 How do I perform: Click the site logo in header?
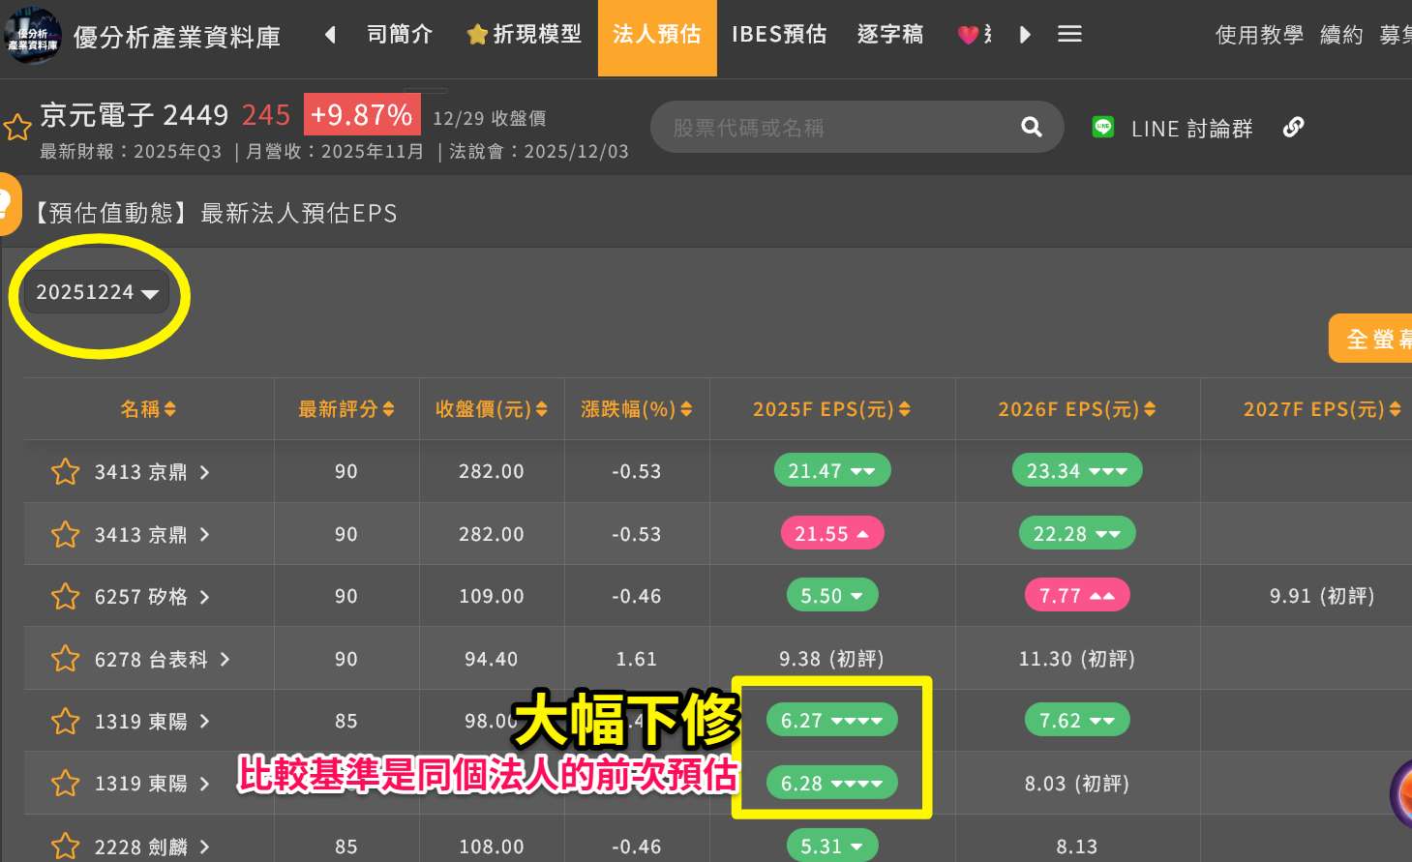tap(32, 37)
